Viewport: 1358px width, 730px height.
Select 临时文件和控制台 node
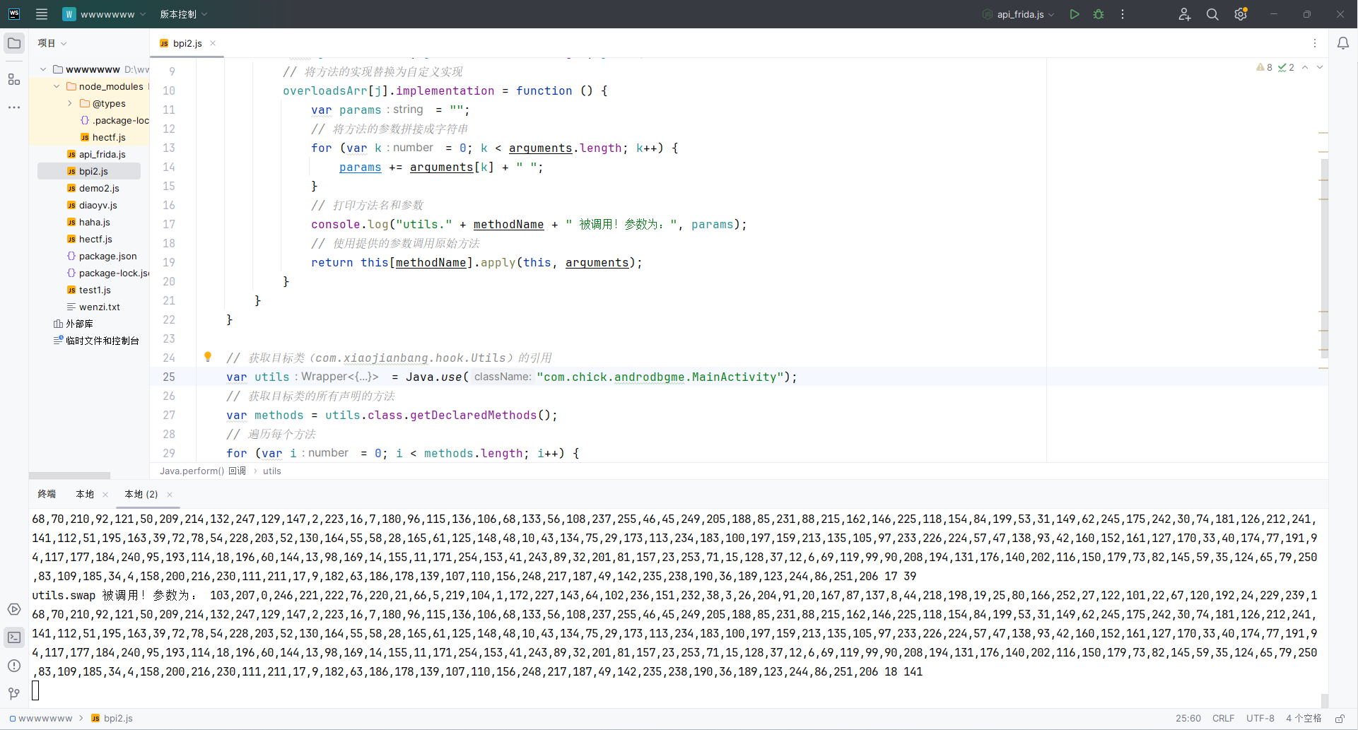point(103,341)
